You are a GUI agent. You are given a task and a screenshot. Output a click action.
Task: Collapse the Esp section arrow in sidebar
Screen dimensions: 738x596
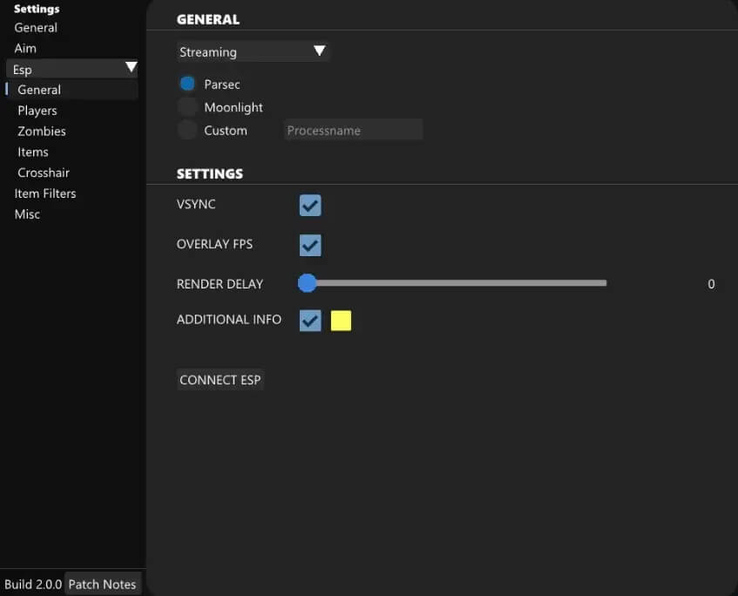(131, 68)
